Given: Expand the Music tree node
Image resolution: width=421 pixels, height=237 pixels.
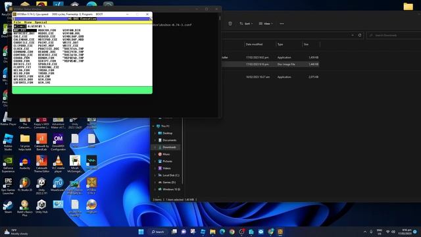Looking at the screenshot, I should click(x=155, y=154).
